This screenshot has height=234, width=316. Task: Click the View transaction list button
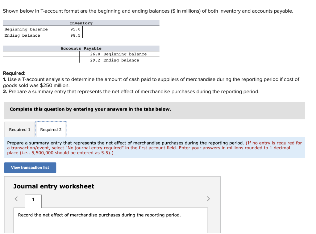[30, 167]
